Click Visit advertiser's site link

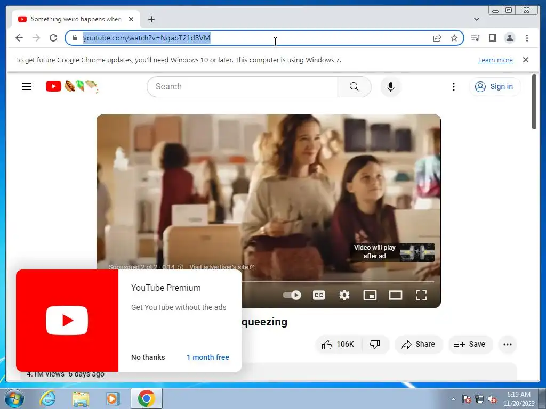[222, 267]
